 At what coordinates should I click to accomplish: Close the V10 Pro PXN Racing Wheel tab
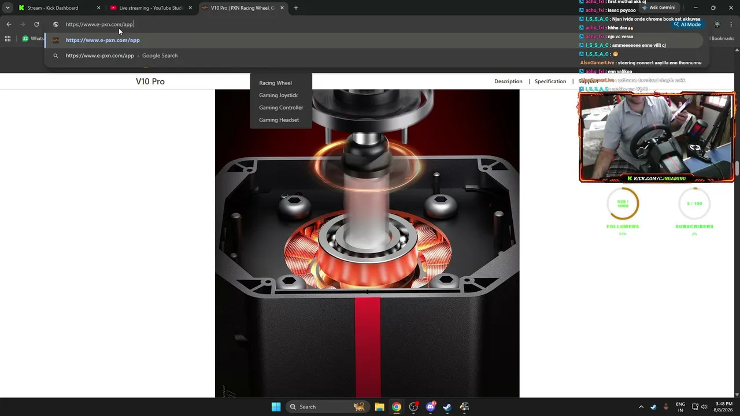pos(282,8)
